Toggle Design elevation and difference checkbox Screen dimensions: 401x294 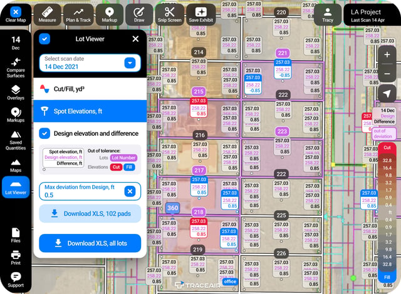[44, 133]
